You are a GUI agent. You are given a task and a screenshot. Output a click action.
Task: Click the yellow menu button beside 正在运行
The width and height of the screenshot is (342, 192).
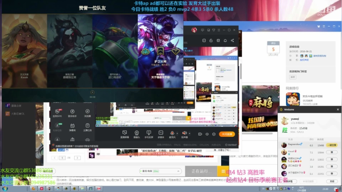tap(223, 171)
